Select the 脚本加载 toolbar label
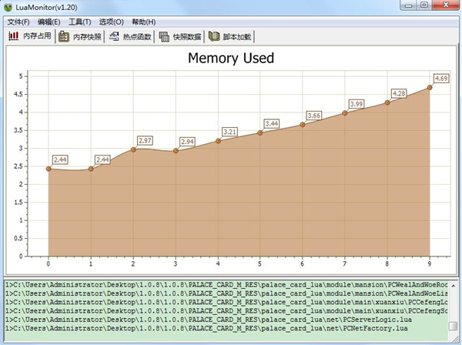The width and height of the screenshot is (462, 345). [x=237, y=36]
